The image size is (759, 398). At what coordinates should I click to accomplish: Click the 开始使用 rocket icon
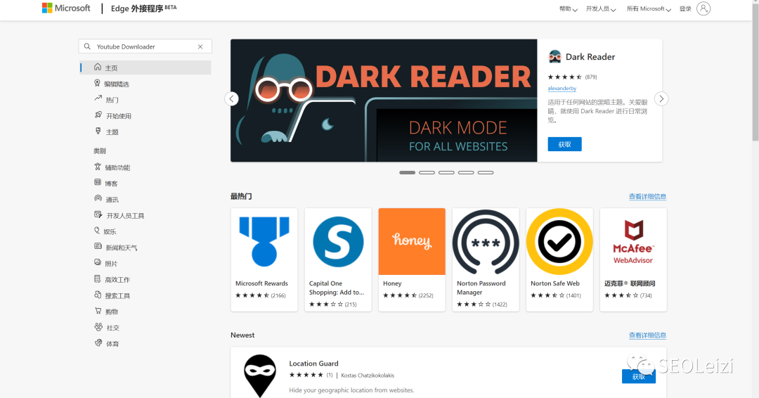(98, 115)
